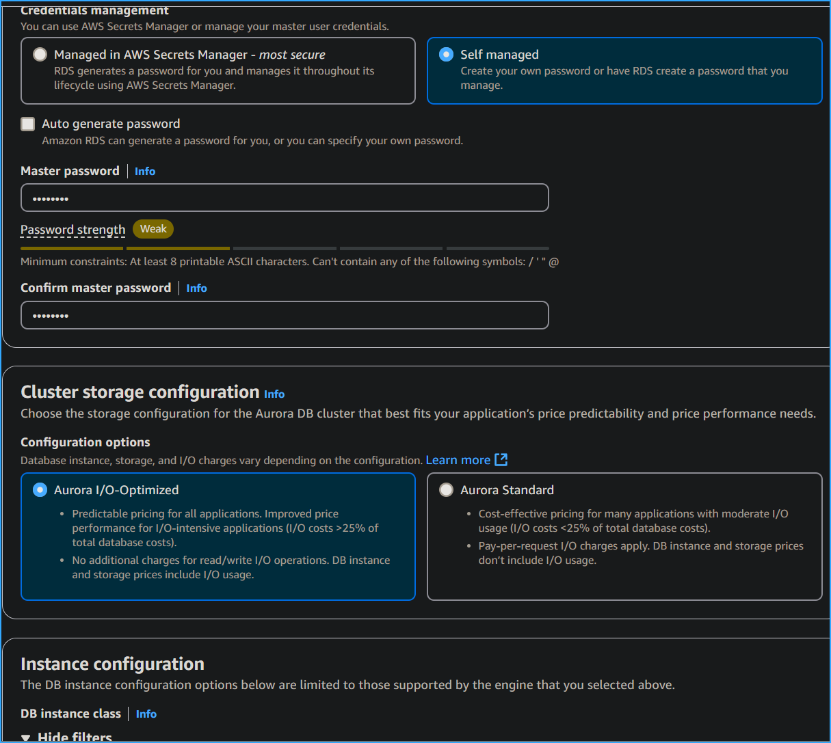831x743 pixels.
Task: Show the Password strength tooltip
Action: pos(72,230)
